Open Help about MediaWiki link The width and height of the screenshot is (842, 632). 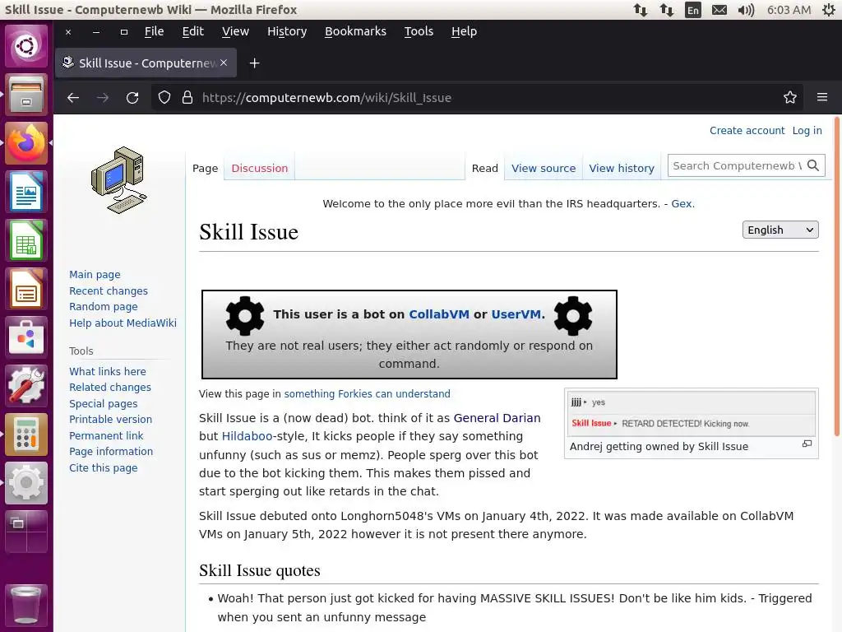point(123,323)
